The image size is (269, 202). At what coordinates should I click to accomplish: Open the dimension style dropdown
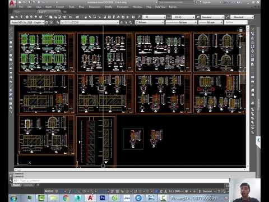pyautogui.click(x=183, y=17)
